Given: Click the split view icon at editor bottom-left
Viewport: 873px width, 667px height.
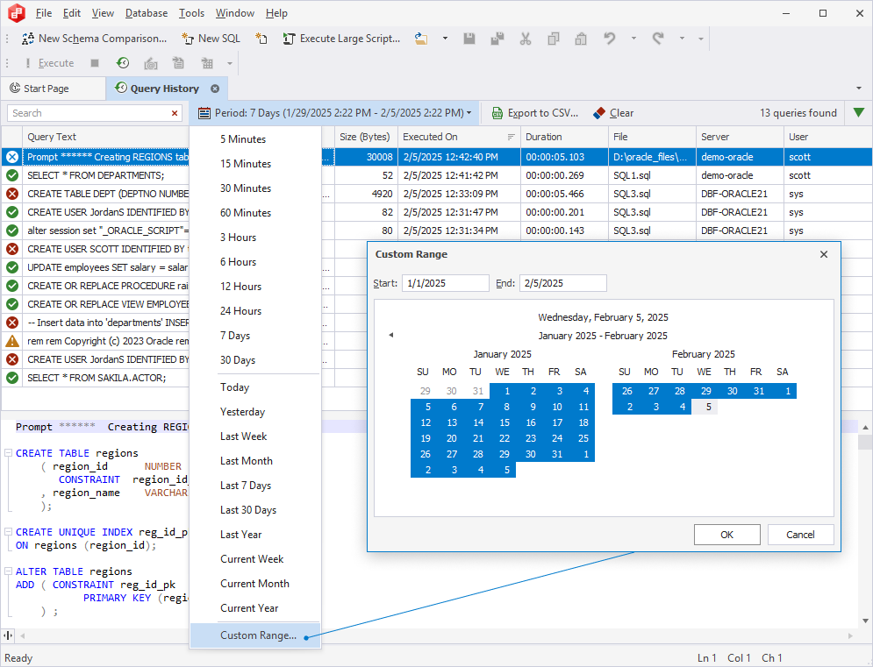Looking at the screenshot, I should pyautogui.click(x=8, y=635).
